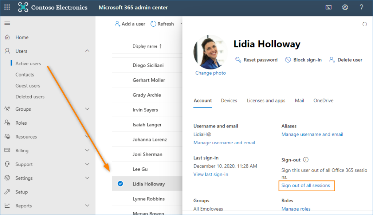The image size is (373, 215).
Task: Expand the Billing section chevron
Action: [x=87, y=150]
